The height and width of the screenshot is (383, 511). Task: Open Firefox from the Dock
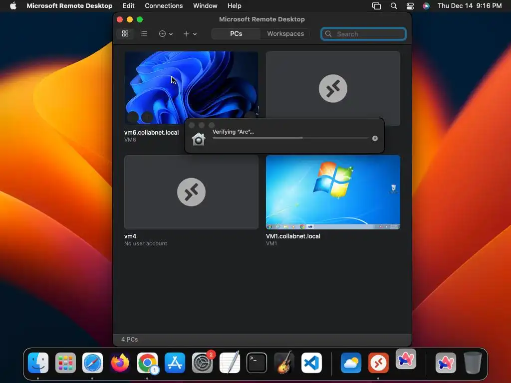[120, 363]
